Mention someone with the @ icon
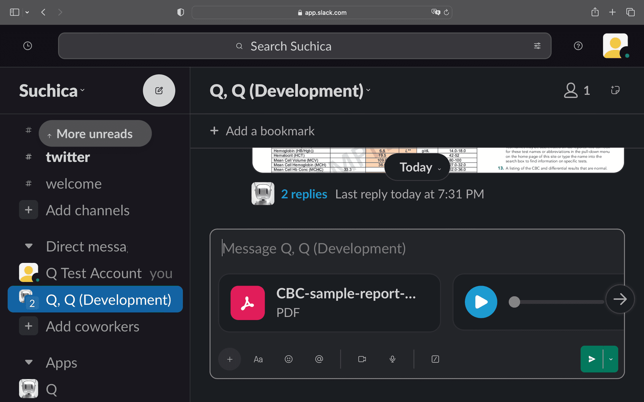The height and width of the screenshot is (402, 644). 319,359
